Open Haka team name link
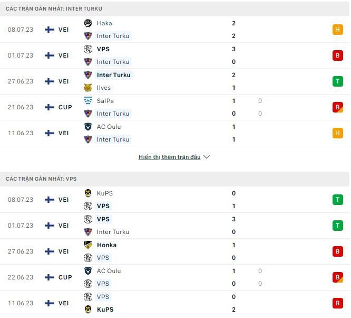This screenshot has height=318, width=351. pyautogui.click(x=104, y=23)
